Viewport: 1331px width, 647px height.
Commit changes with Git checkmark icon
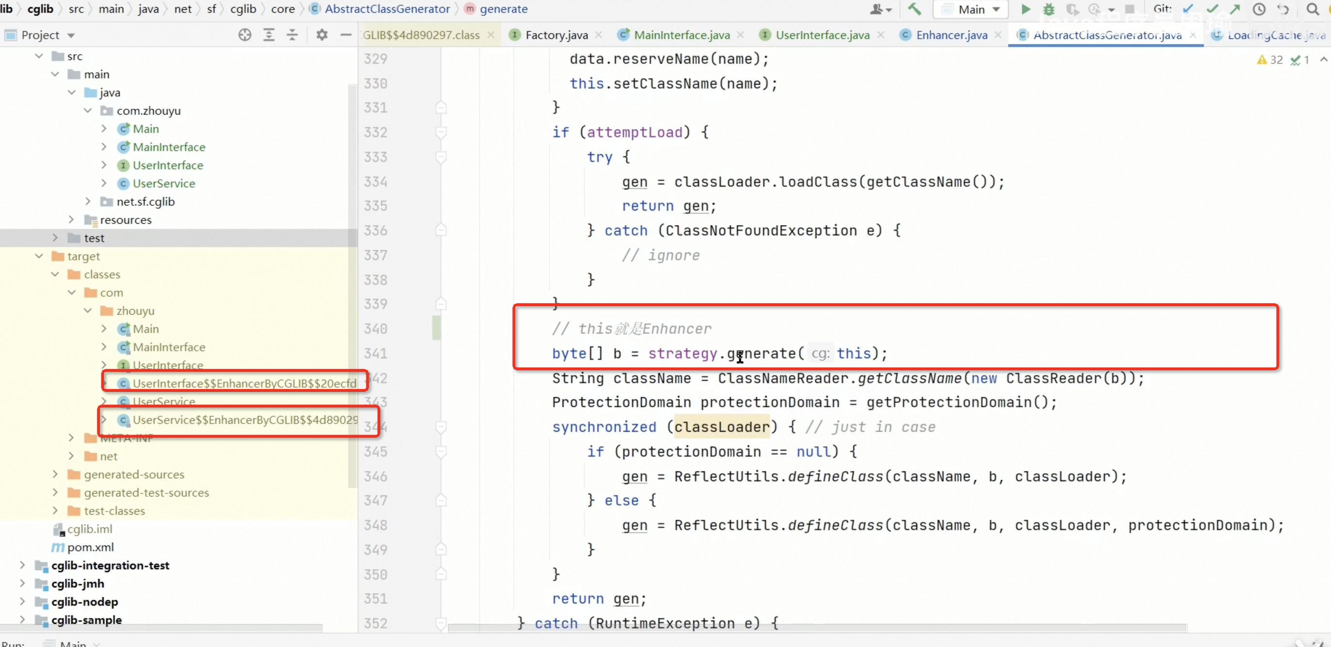[x=1212, y=9]
